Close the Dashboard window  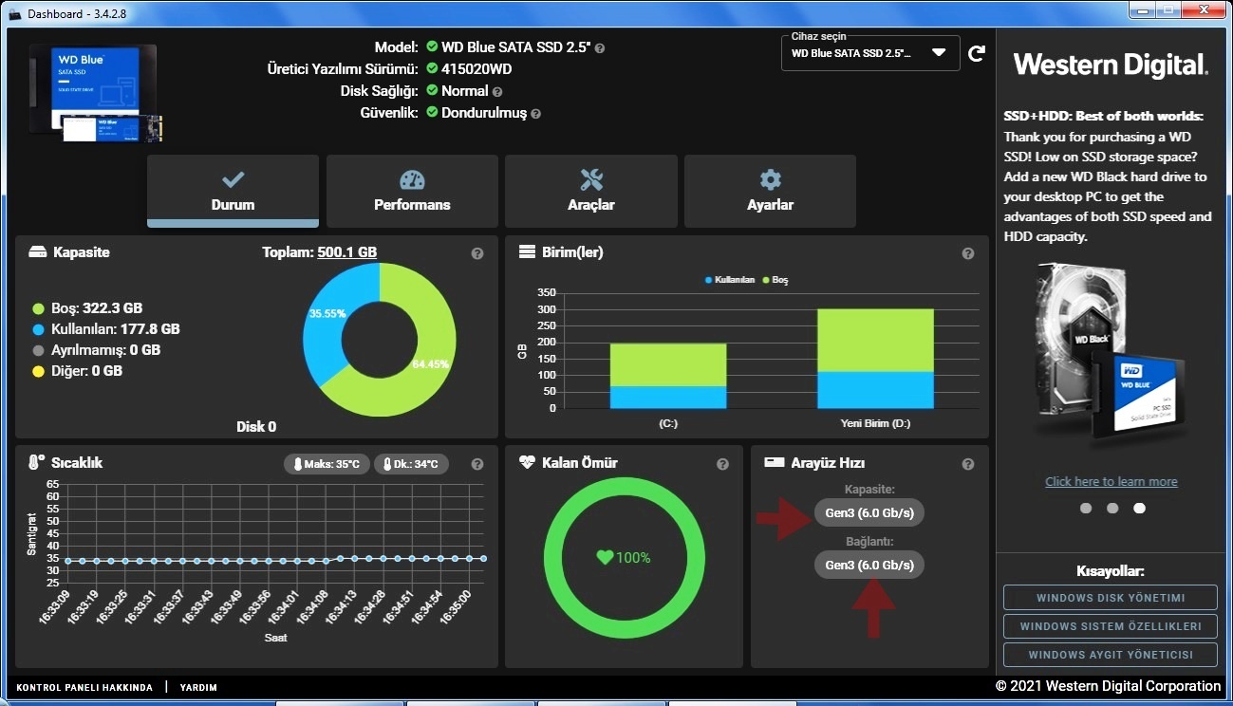point(1204,9)
